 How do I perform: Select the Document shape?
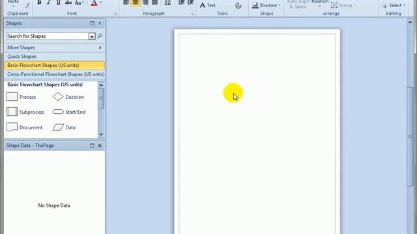pos(25,127)
